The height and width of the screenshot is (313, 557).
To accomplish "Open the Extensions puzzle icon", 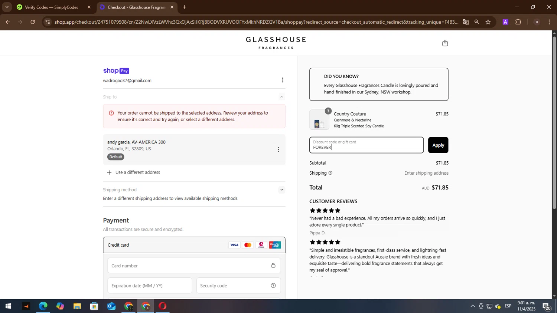I will (x=518, y=22).
